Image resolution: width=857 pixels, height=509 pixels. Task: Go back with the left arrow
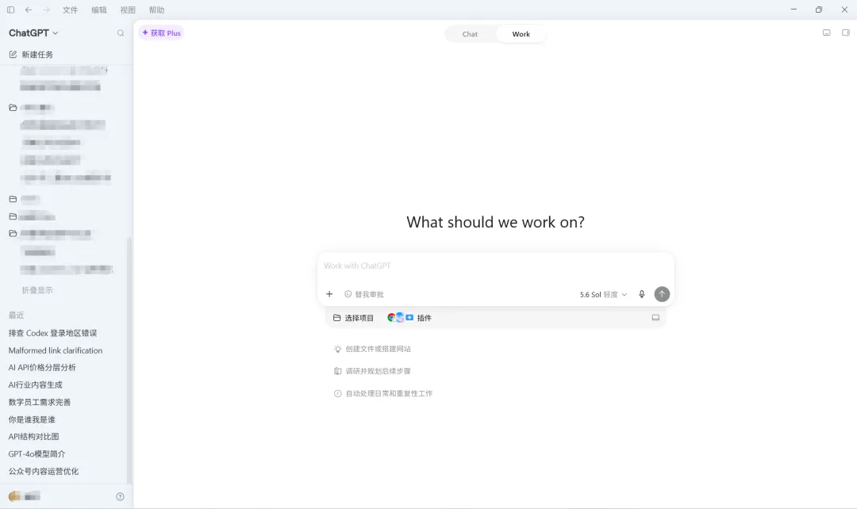(x=29, y=10)
